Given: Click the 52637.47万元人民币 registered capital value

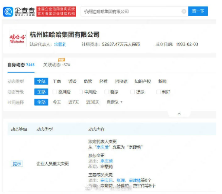Looking at the screenshot, I should tap(121, 44).
